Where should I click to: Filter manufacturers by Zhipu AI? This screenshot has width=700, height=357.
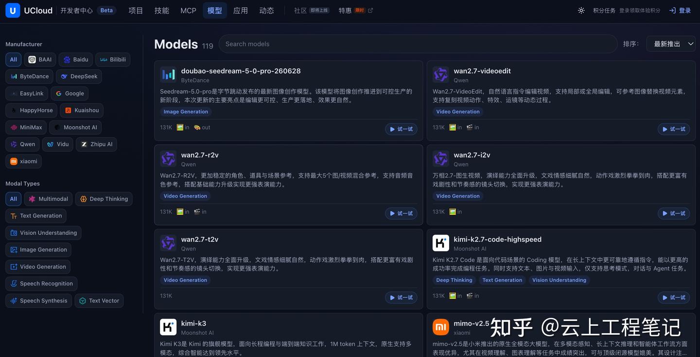pyautogui.click(x=96, y=144)
